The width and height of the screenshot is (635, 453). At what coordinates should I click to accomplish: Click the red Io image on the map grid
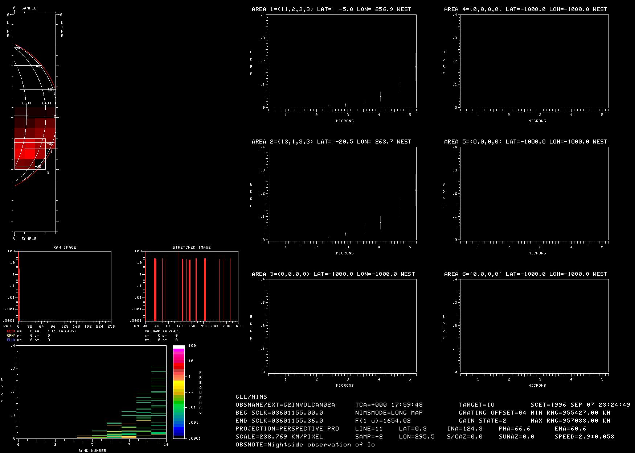click(x=35, y=138)
